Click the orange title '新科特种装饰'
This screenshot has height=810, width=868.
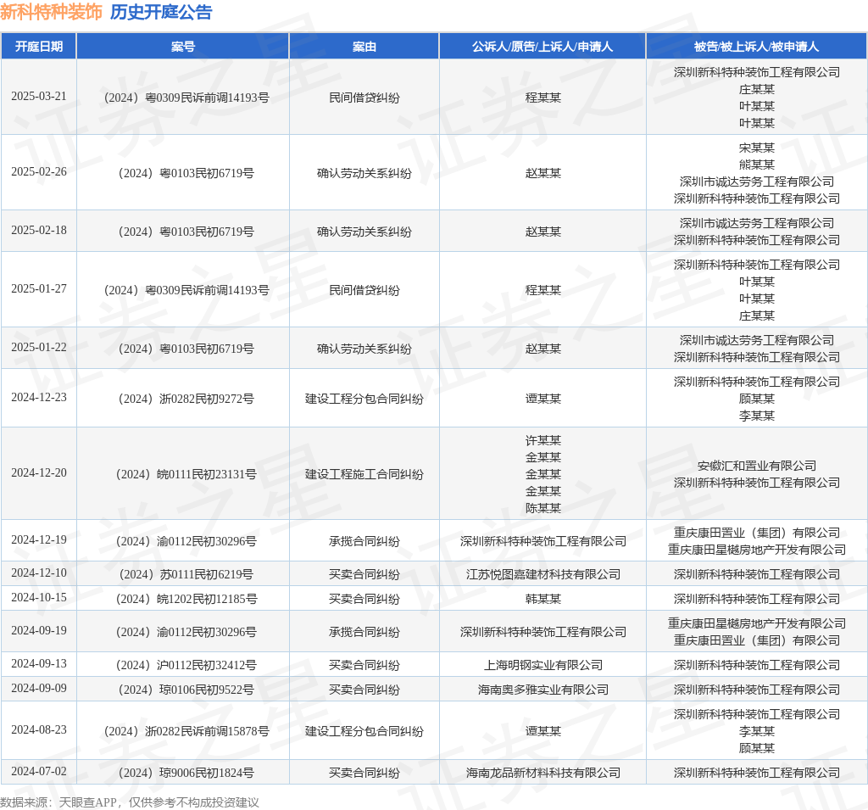tap(51, 12)
